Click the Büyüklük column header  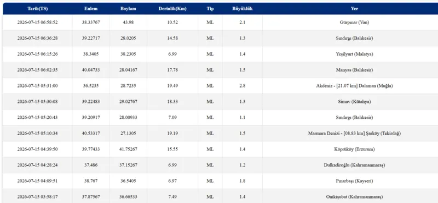tap(243, 9)
